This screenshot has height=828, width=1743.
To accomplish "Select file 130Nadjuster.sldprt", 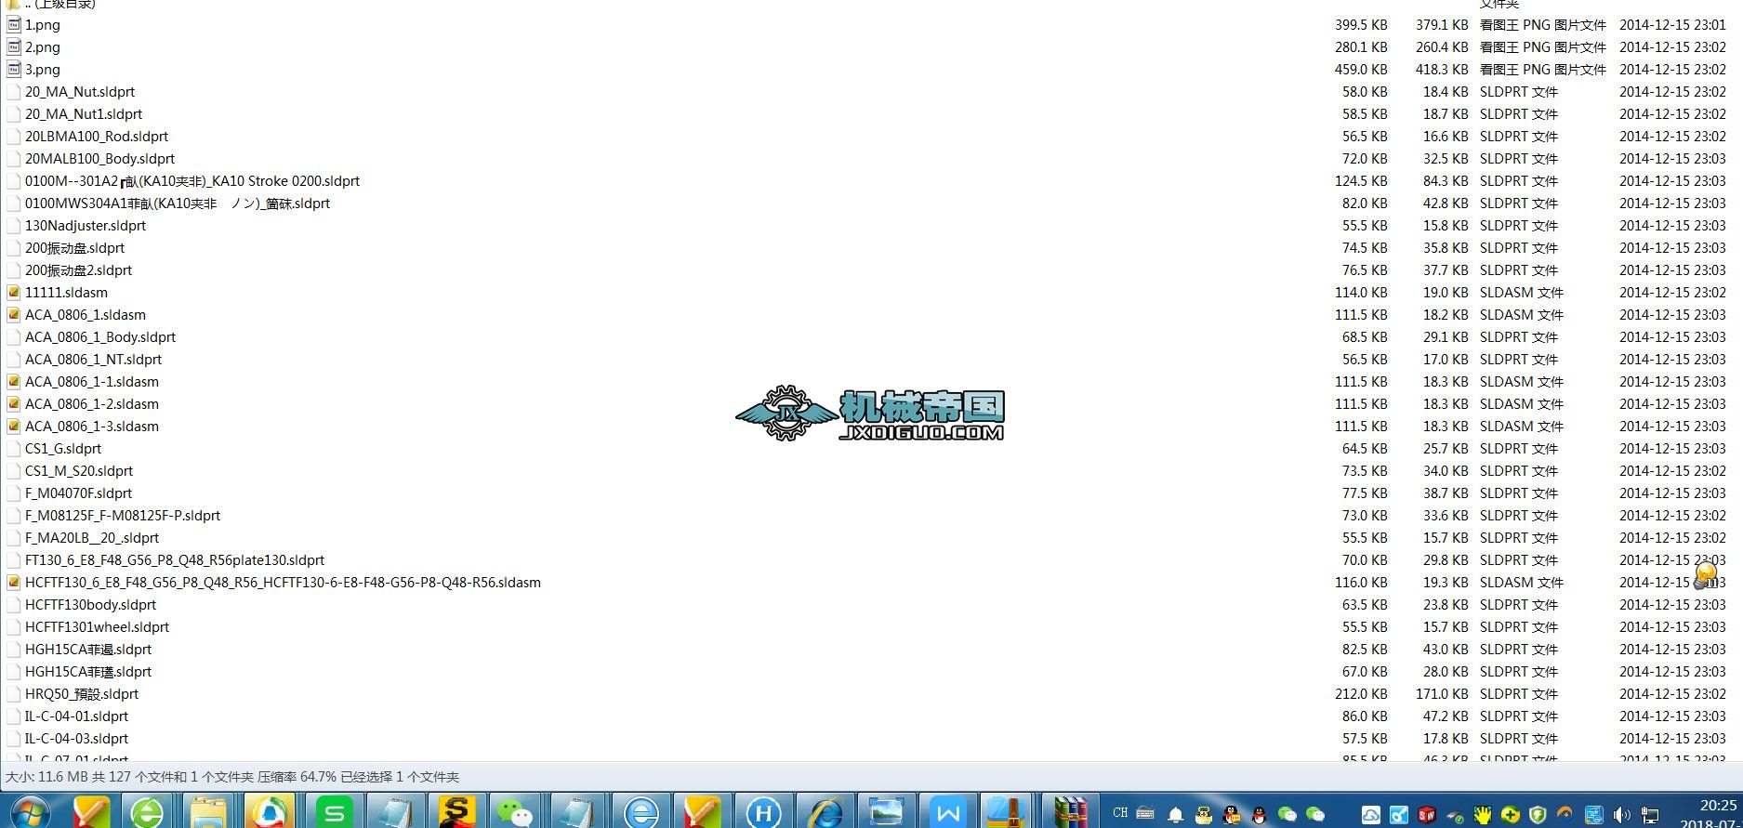I will tap(86, 226).
